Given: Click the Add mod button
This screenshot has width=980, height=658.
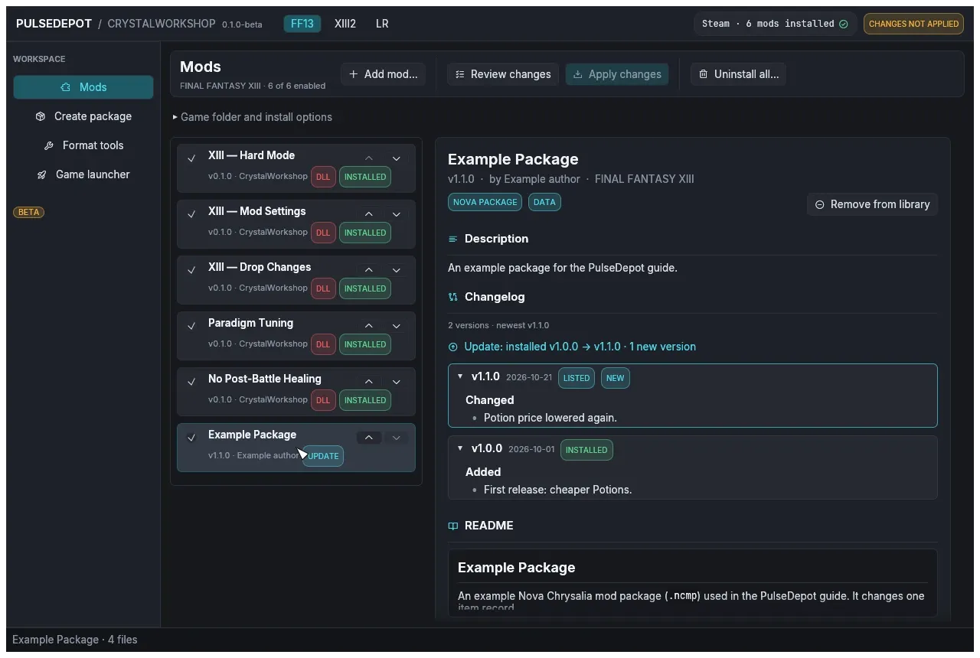Looking at the screenshot, I should click(383, 74).
